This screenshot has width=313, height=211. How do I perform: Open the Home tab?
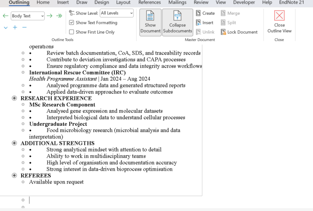point(43,2)
